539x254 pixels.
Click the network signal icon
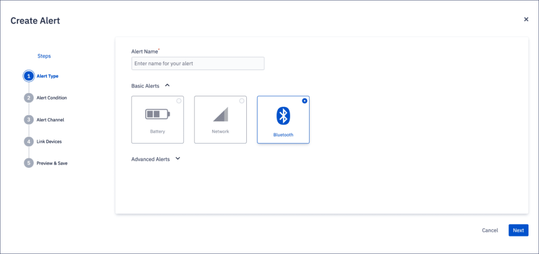pos(221,114)
